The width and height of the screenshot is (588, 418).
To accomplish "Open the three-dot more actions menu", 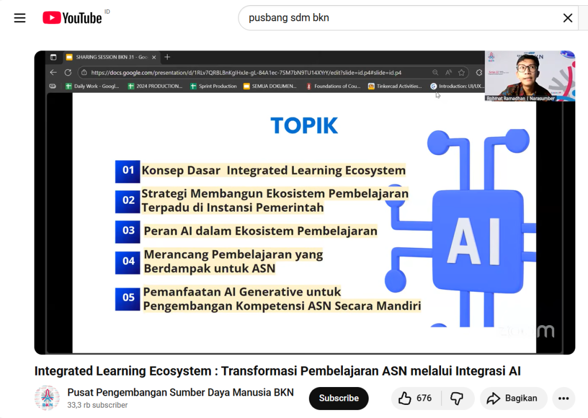I will coord(563,398).
